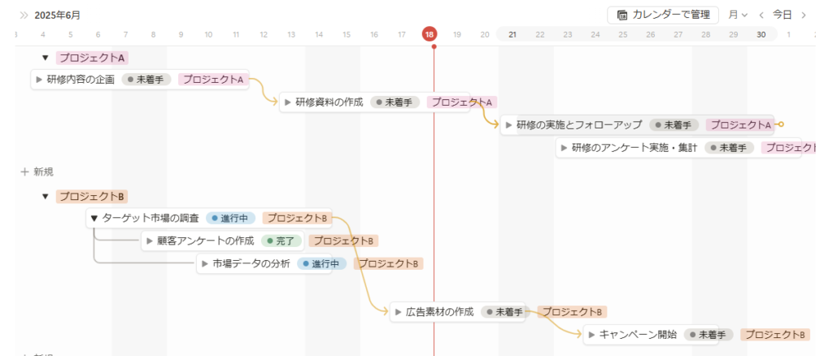The width and height of the screenshot is (833, 356).
Task: Click the calendar icon in カレンダーで管理
Action: click(622, 15)
